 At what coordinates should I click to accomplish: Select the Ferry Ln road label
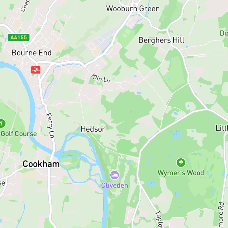pyautogui.click(x=50, y=125)
